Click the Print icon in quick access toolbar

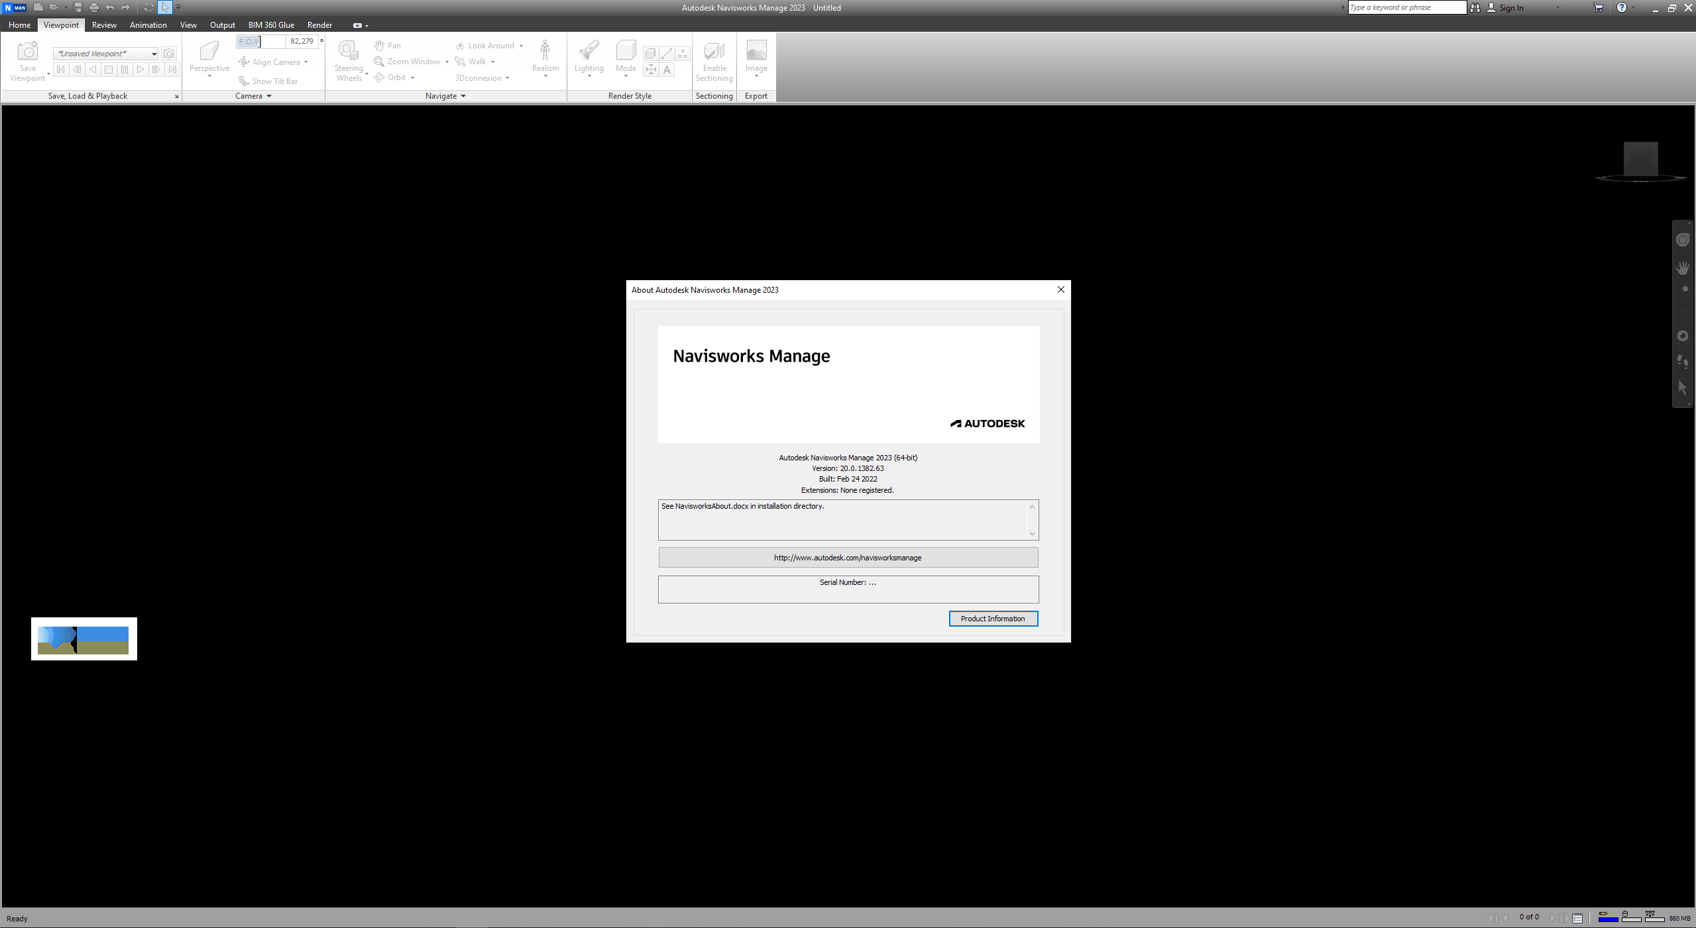(x=93, y=7)
